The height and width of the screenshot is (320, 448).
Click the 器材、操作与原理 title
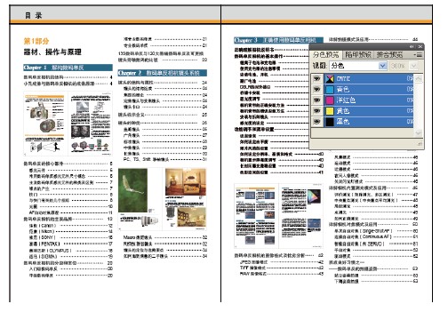[x=52, y=52]
